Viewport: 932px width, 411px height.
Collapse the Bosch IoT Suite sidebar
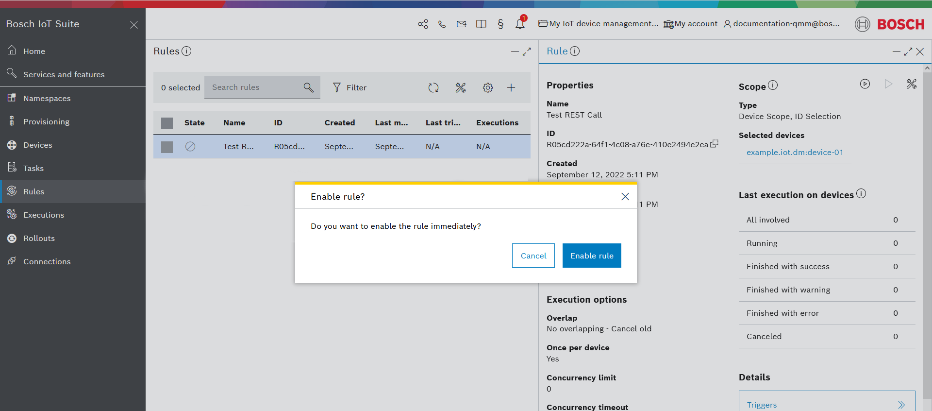tap(134, 24)
